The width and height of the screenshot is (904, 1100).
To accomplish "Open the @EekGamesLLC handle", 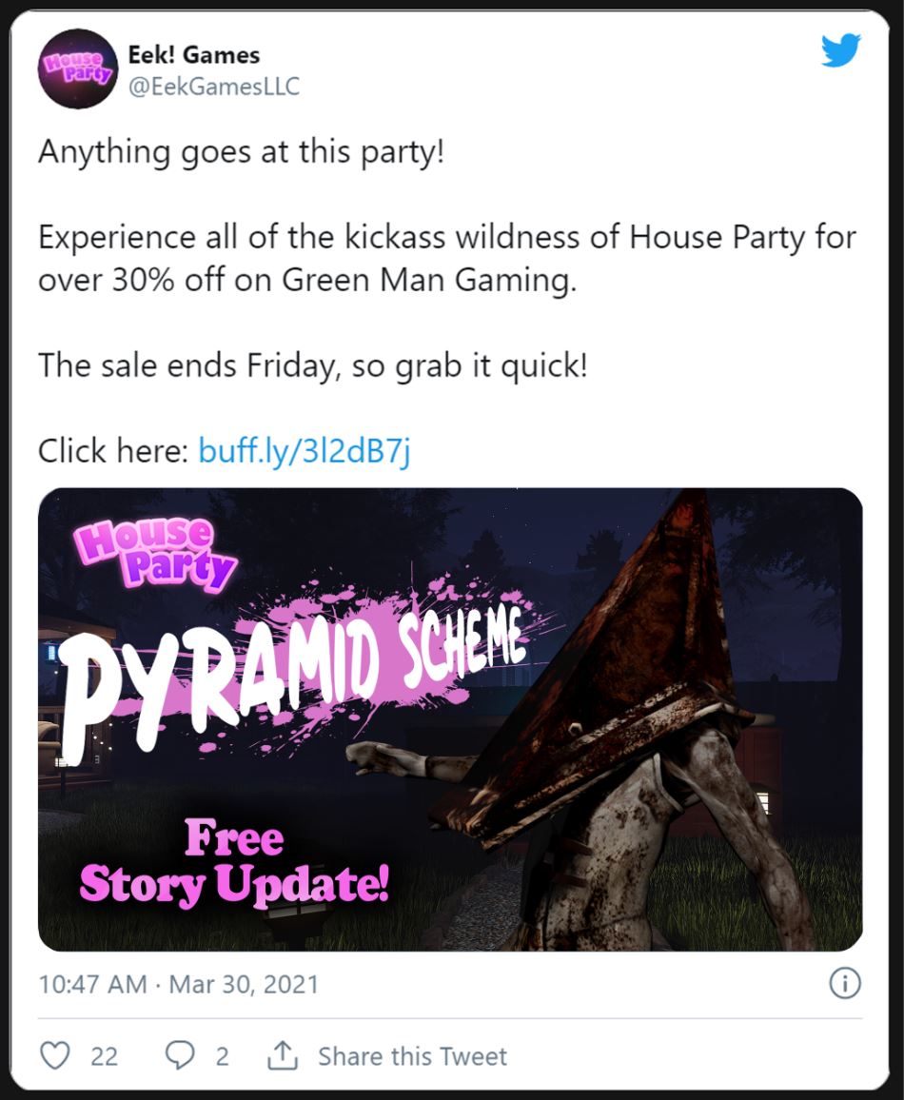I will click(214, 87).
